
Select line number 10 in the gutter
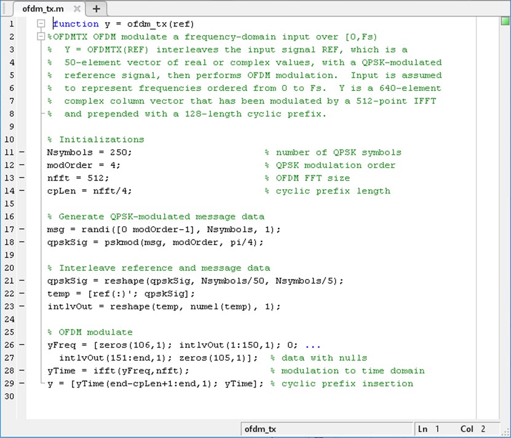click(x=9, y=139)
